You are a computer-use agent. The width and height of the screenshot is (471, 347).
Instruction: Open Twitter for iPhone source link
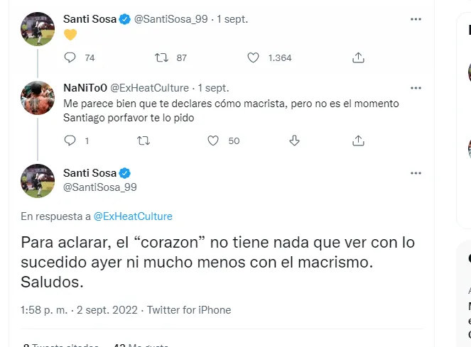[189, 309]
